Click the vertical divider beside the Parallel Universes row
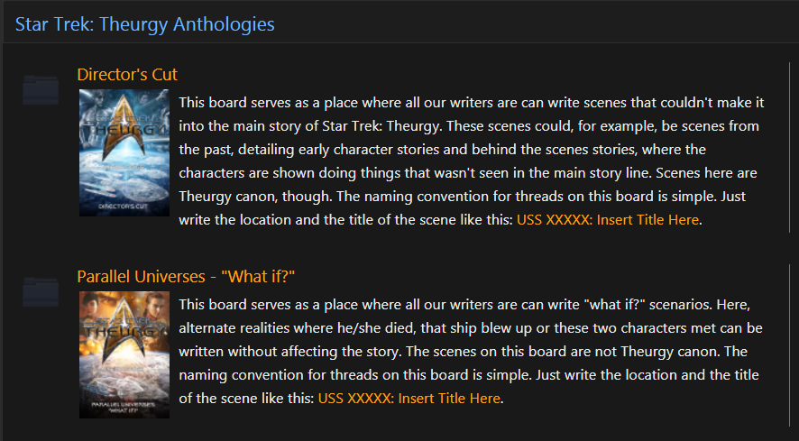Viewport: 799px width, 441px height. tap(789, 345)
